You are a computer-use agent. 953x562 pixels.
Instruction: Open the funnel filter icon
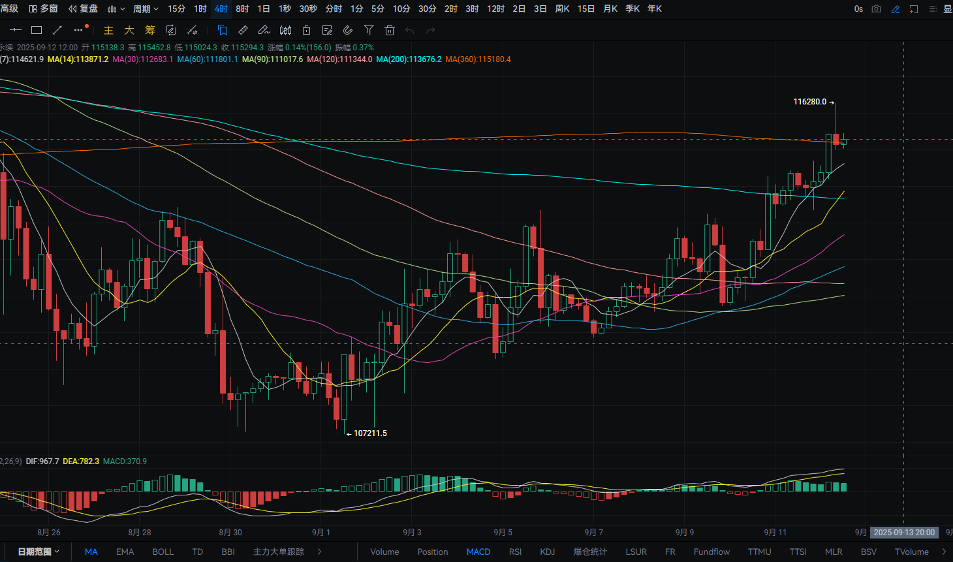coord(369,30)
